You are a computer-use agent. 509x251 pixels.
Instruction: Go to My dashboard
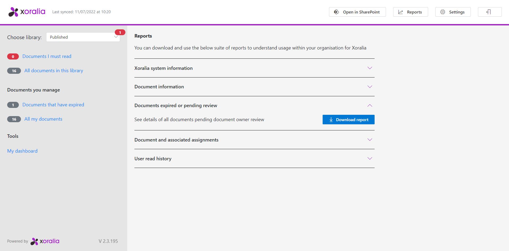click(x=22, y=151)
